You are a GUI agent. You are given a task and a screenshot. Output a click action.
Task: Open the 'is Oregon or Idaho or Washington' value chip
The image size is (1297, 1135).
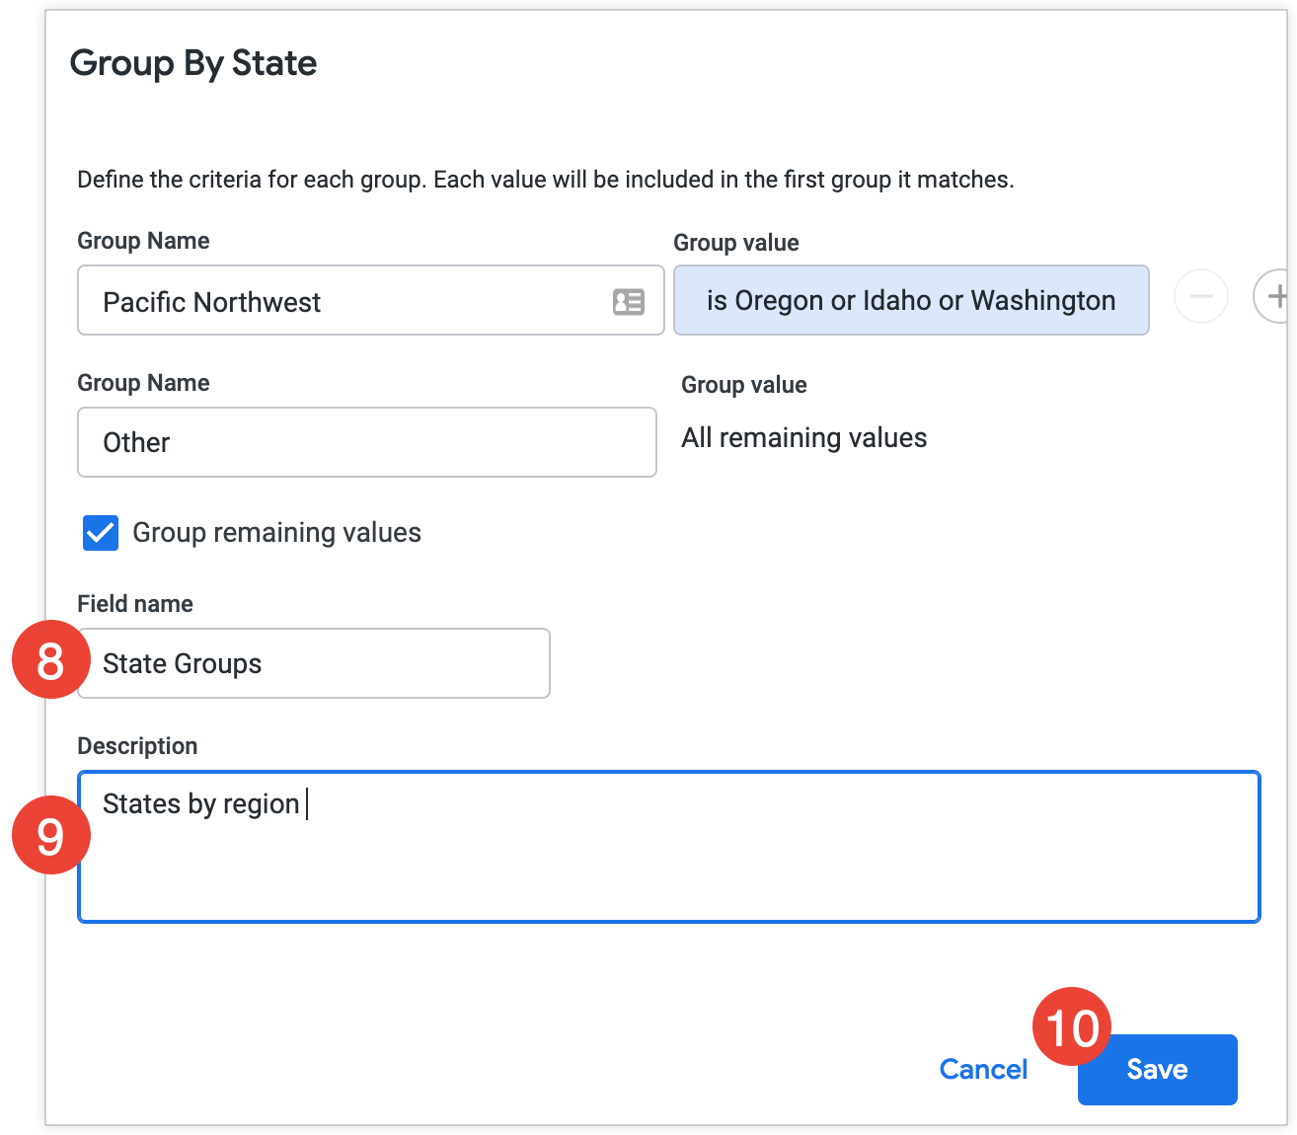[x=910, y=300]
